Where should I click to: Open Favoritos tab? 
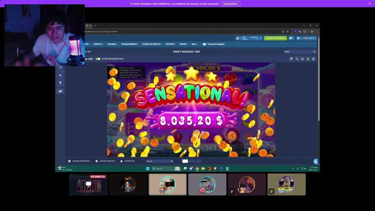[127, 161]
